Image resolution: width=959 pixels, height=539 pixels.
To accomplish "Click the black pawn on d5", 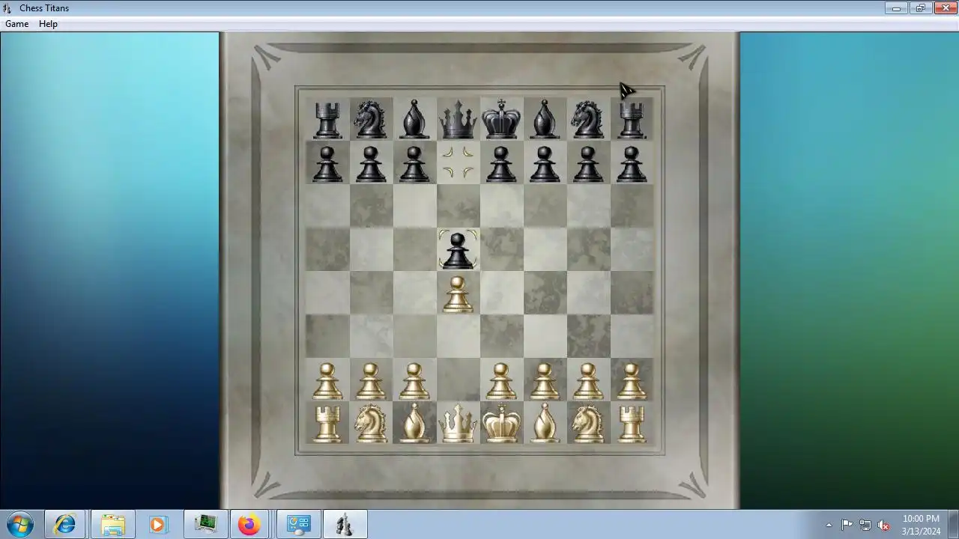I will [458, 251].
